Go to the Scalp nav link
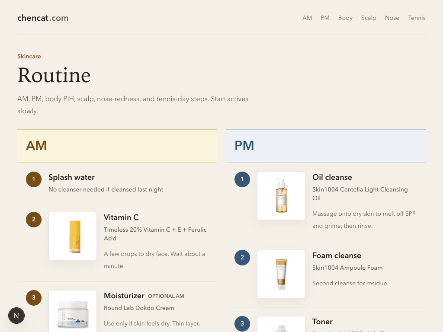 pos(369,18)
